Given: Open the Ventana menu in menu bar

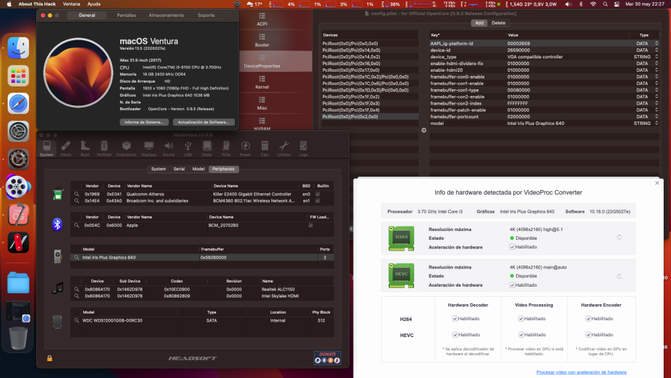Looking at the screenshot, I should coord(72,4).
